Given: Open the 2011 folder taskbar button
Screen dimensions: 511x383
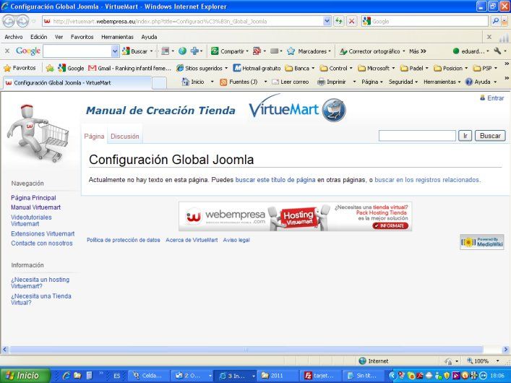Looking at the screenshot, I should tap(276, 376).
